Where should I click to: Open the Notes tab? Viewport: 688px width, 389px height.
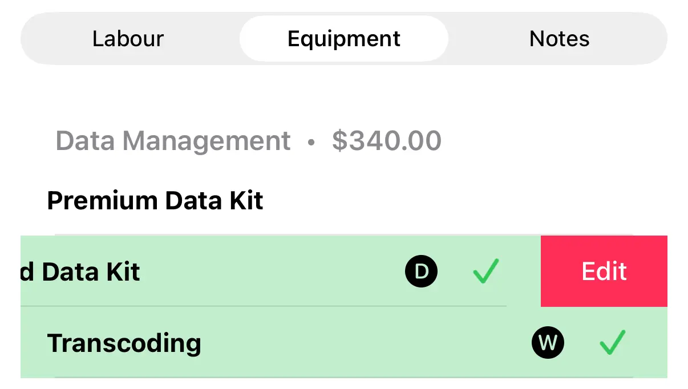[559, 39]
